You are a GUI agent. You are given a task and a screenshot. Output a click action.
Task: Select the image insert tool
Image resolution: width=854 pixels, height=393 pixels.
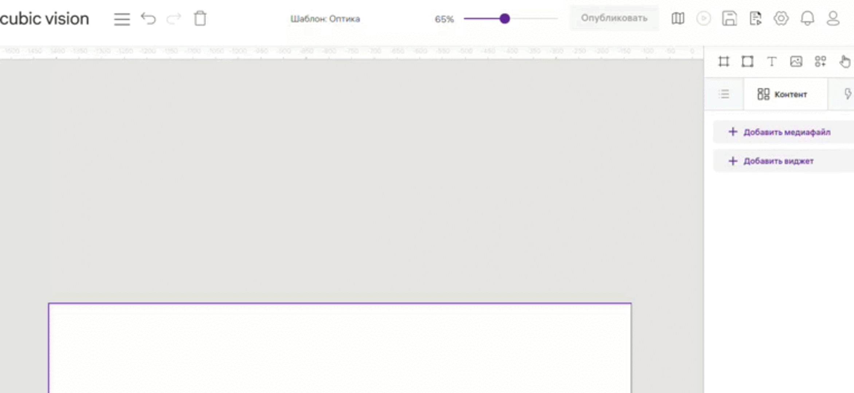click(796, 61)
